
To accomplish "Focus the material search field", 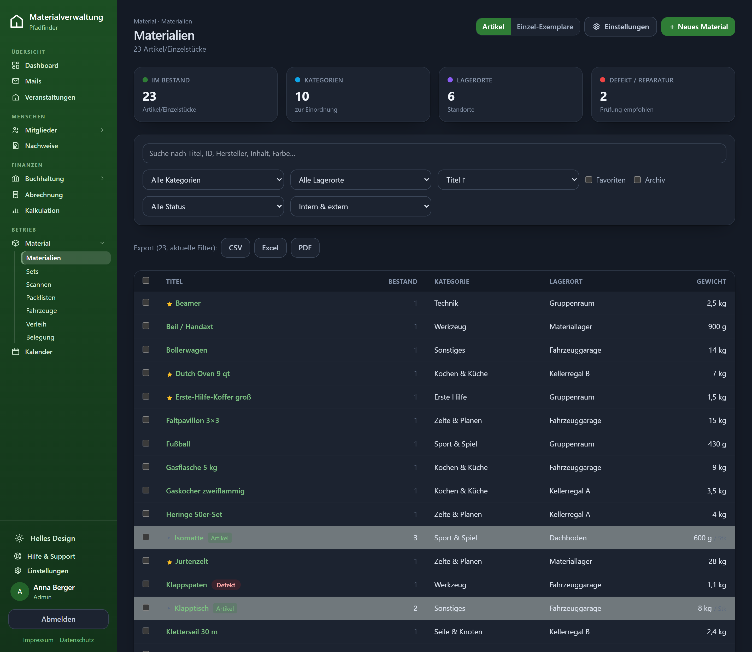I will point(434,153).
